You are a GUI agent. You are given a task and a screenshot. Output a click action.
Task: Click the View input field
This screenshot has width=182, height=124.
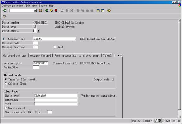coord(56,104)
